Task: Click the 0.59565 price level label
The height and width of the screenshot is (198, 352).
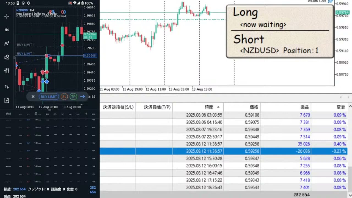Action: coord(90,56)
